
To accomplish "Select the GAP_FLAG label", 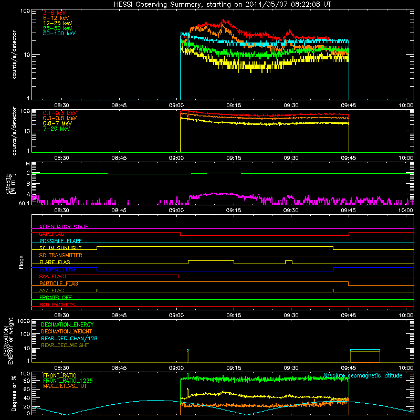I will pyautogui.click(x=51, y=234).
